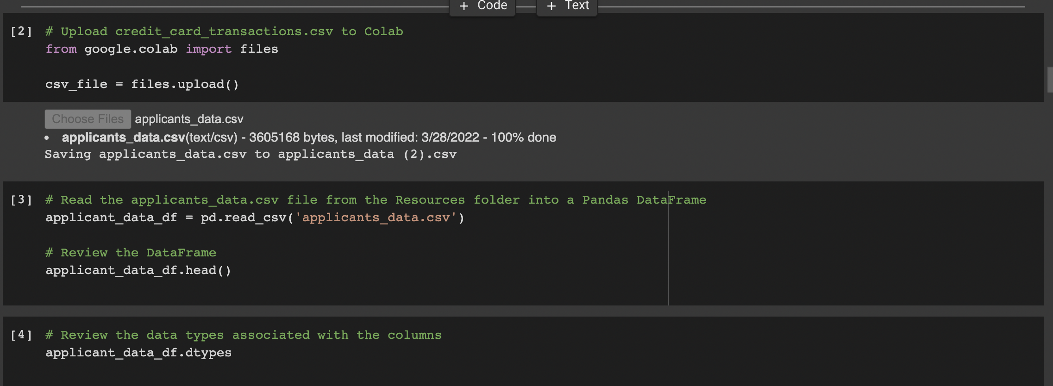Click the pd.read_csv call in cell 3
The image size is (1053, 386).
click(x=244, y=218)
